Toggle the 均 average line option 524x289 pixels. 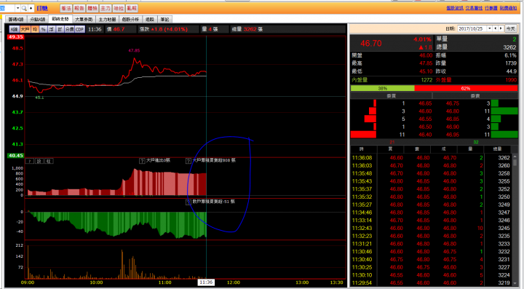coord(35,29)
